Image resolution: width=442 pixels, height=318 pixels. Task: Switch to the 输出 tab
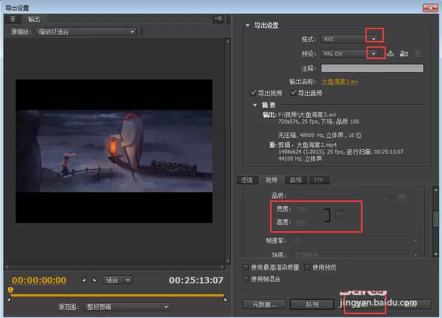coord(34,19)
